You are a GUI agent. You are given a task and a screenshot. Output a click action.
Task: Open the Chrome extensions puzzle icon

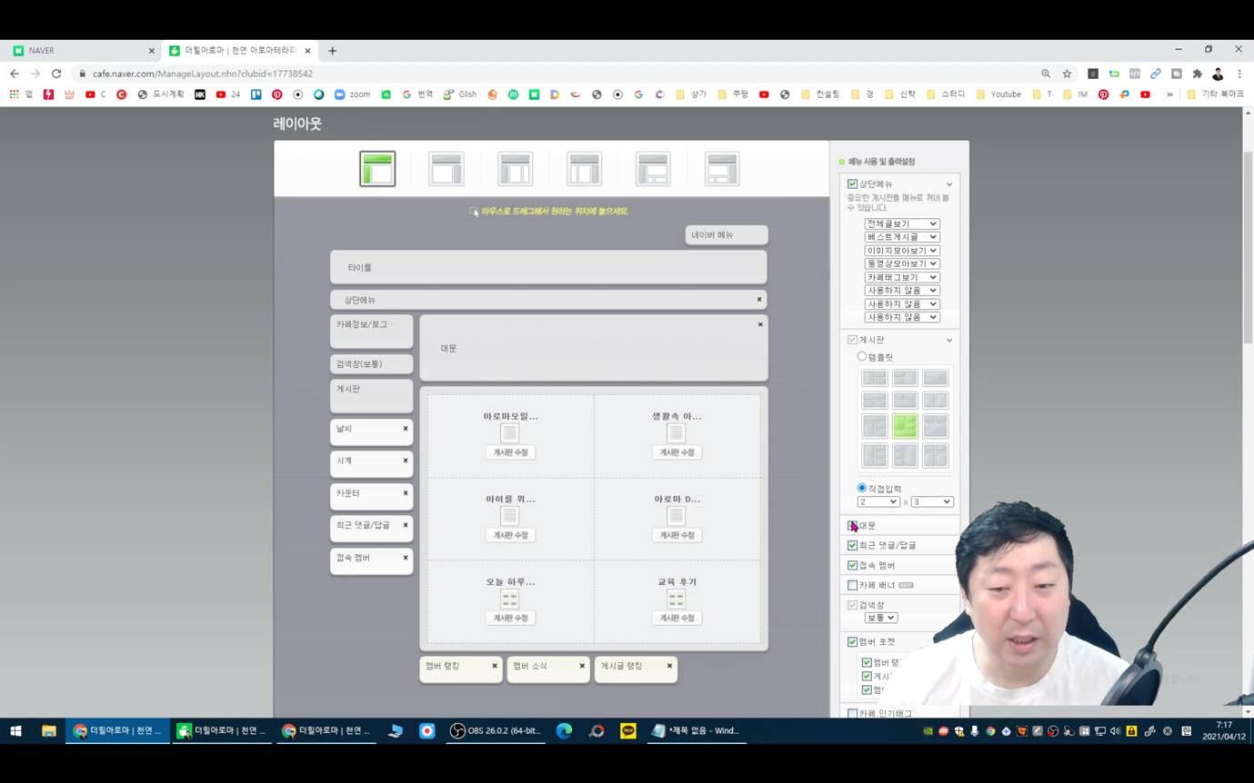pos(1198,74)
